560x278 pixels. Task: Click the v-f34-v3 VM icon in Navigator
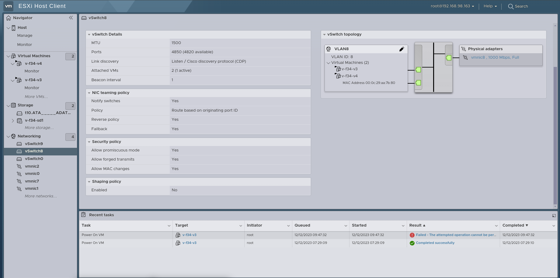click(x=19, y=80)
